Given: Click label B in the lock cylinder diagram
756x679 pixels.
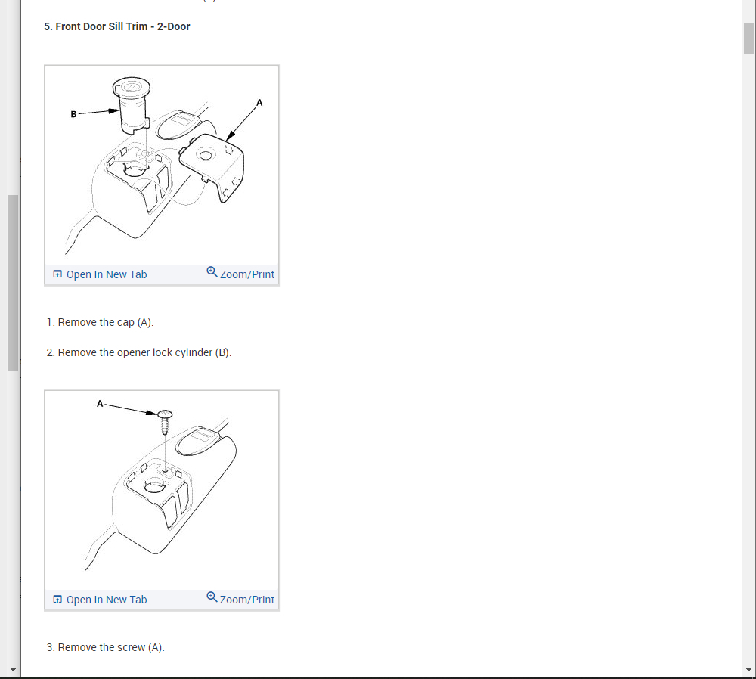Looking at the screenshot, I should coord(73,114).
